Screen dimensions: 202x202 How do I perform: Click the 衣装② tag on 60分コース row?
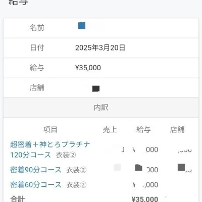pyautogui.click(x=76, y=185)
